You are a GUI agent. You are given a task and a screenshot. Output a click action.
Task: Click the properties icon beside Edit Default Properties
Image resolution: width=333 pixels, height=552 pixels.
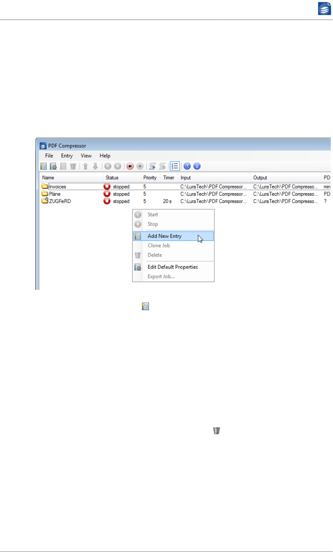pos(138,267)
